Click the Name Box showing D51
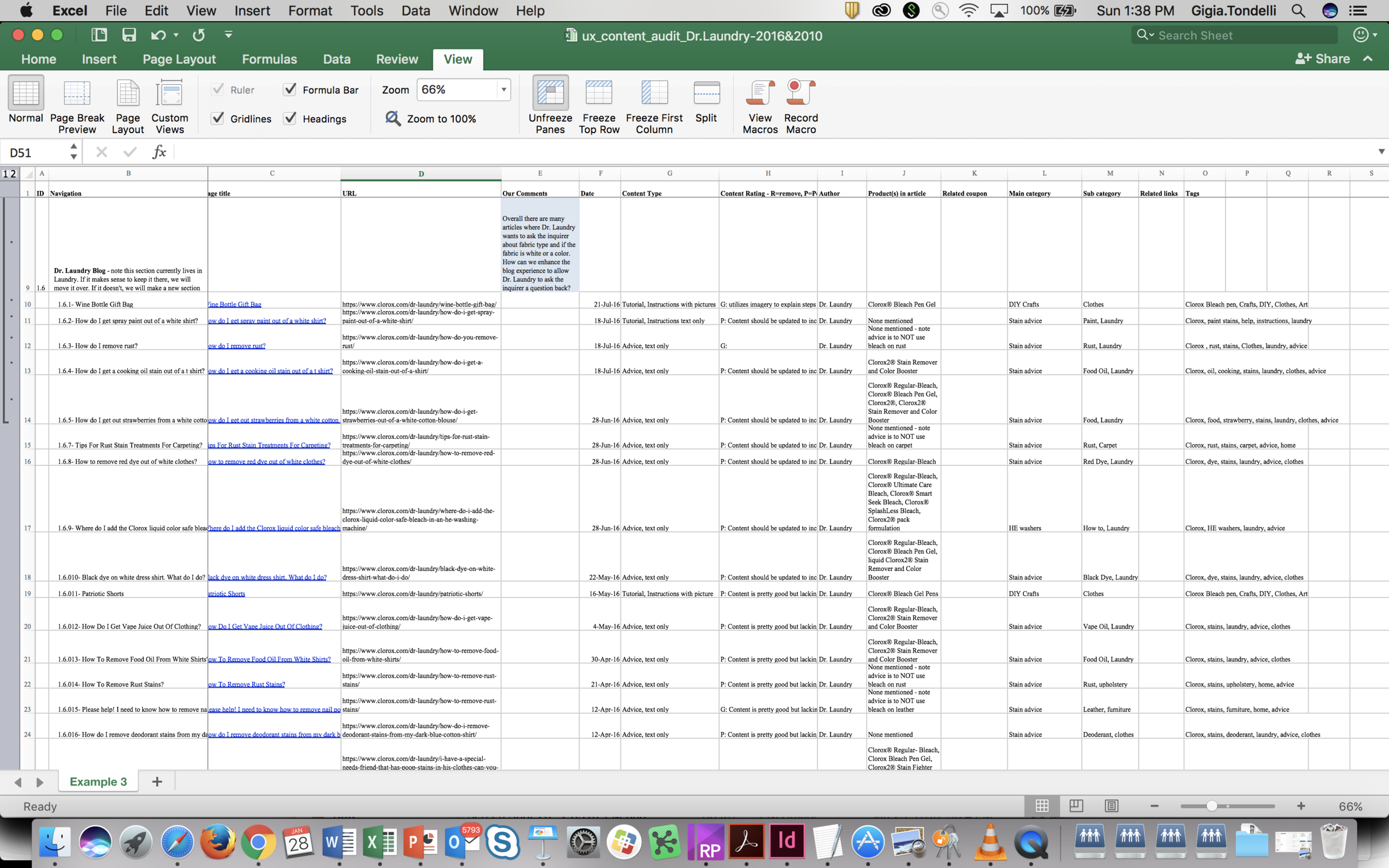 click(34, 152)
